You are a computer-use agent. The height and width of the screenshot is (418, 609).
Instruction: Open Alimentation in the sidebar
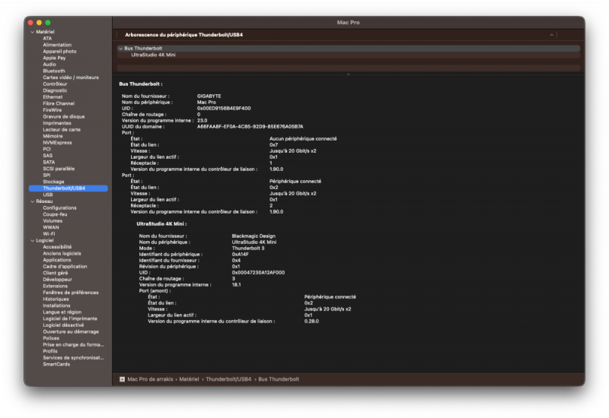tap(57, 45)
